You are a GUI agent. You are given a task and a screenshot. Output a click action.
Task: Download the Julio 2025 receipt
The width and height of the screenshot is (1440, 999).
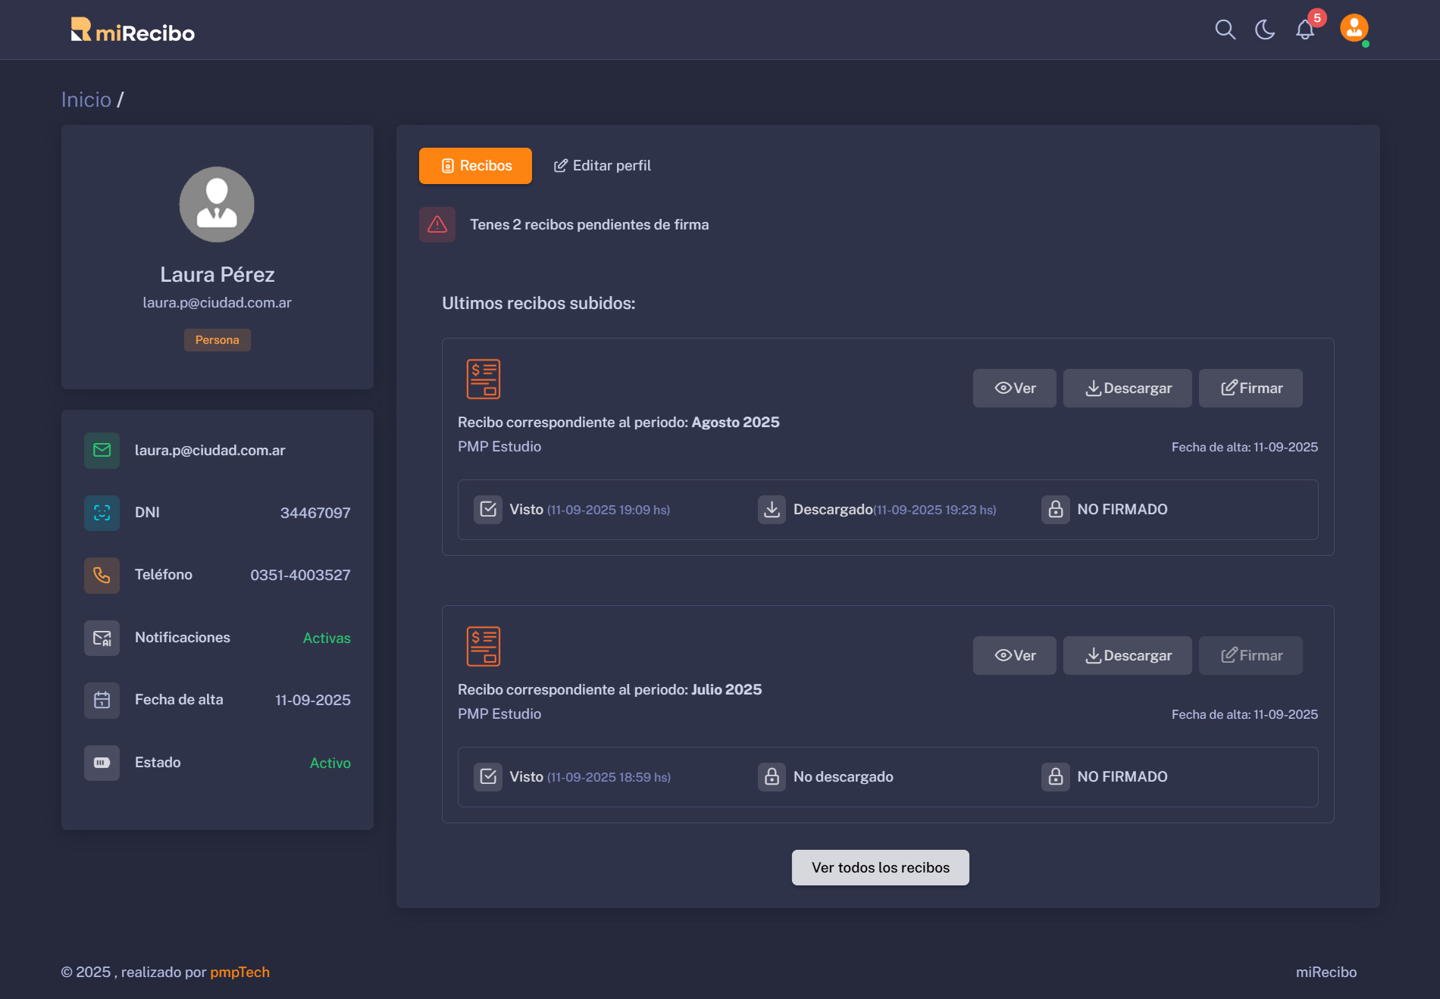point(1127,656)
